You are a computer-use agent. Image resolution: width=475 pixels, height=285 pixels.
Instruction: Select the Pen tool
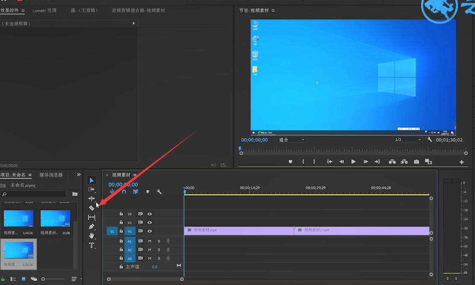(91, 226)
